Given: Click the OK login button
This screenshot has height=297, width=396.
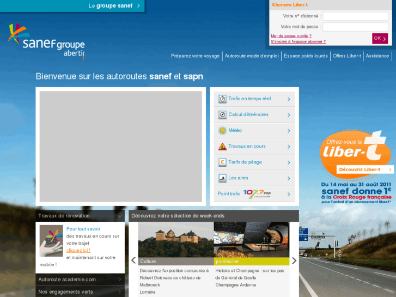Looking at the screenshot, I should point(380,39).
